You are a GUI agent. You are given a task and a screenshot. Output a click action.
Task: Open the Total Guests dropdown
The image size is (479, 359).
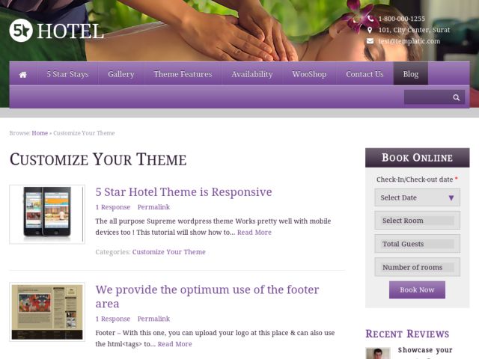pos(418,244)
